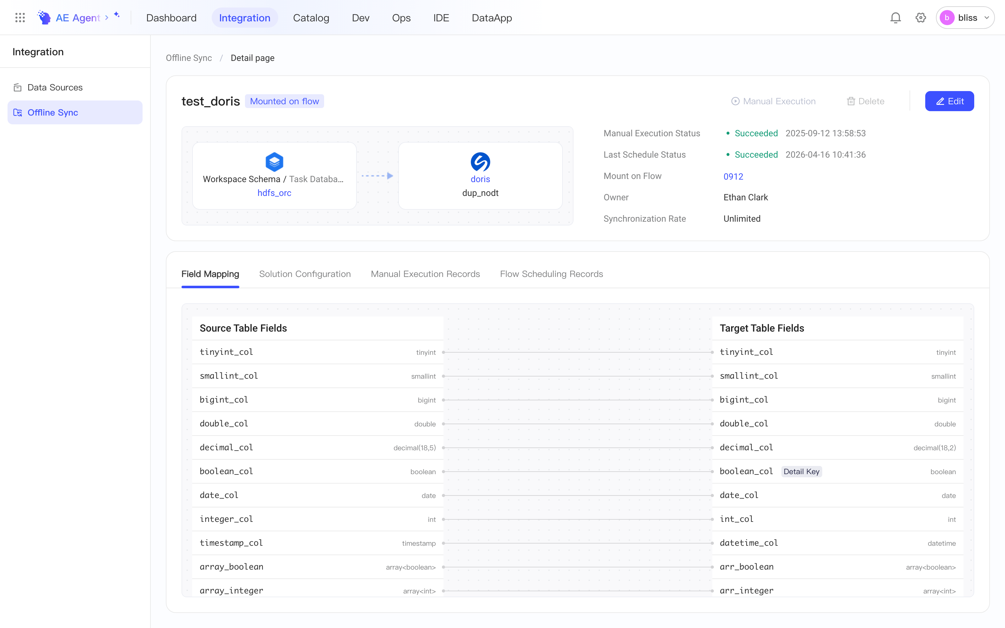Open the Dev menu
Viewport: 1005px width, 628px height.
click(x=361, y=18)
